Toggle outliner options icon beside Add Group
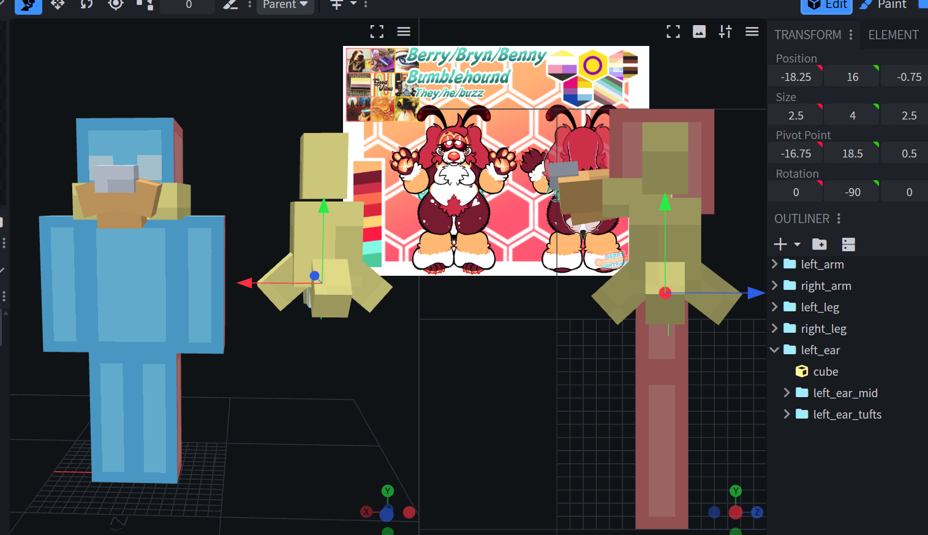 point(848,245)
